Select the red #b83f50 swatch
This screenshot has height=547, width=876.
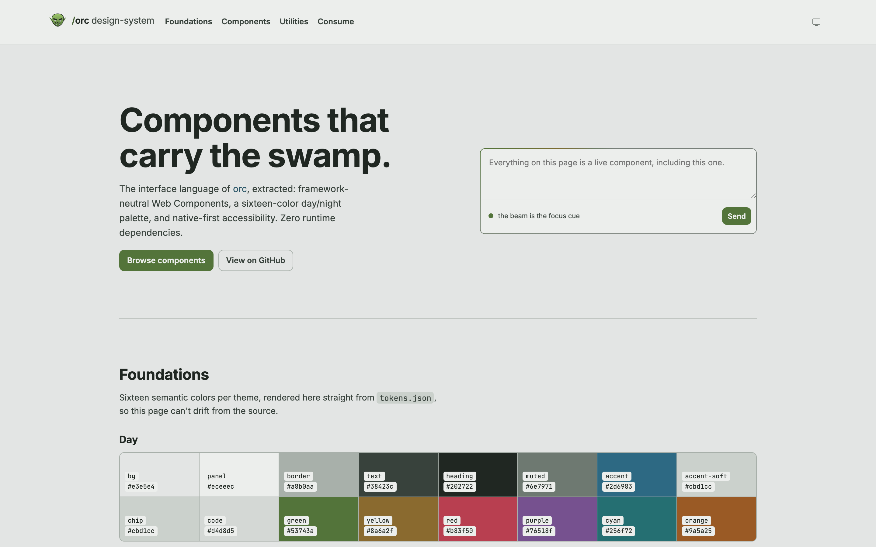(478, 519)
